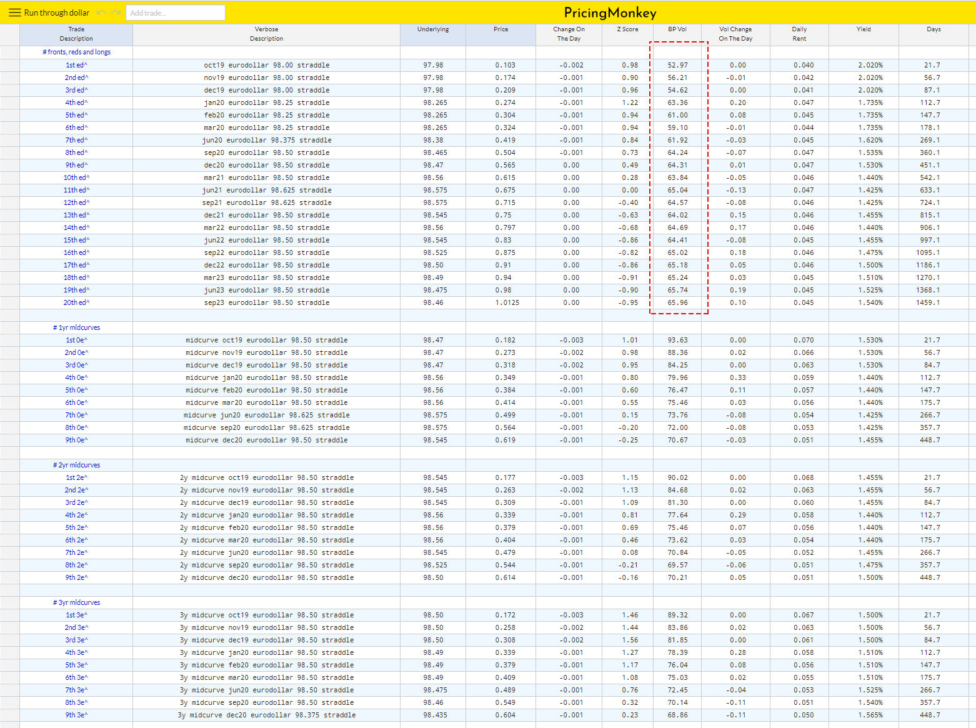Click 'jun20 eurodollar 98.375 straddle' description
This screenshot has height=728, width=976.
click(266, 140)
